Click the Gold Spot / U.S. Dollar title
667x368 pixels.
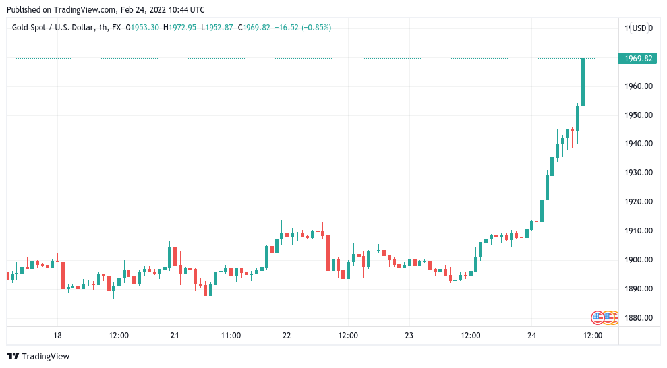tap(52, 28)
